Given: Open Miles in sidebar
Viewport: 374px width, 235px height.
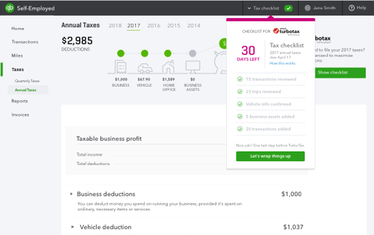Looking at the screenshot, I should (x=17, y=56).
